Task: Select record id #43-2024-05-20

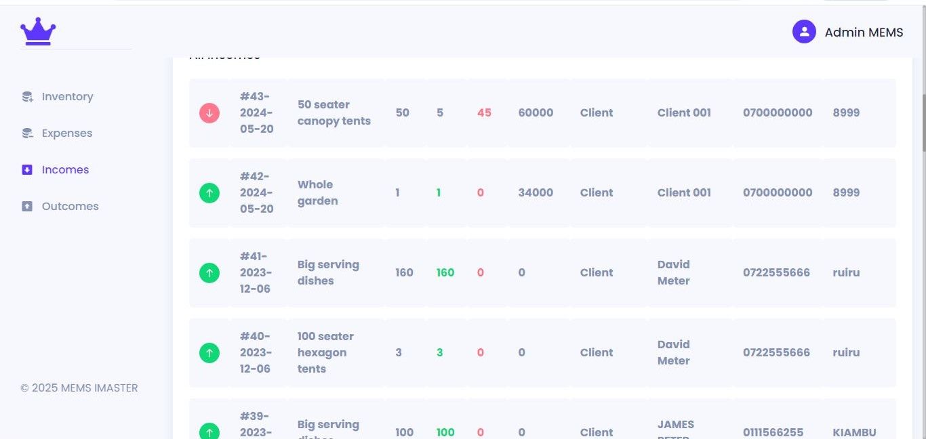Action: click(x=256, y=112)
